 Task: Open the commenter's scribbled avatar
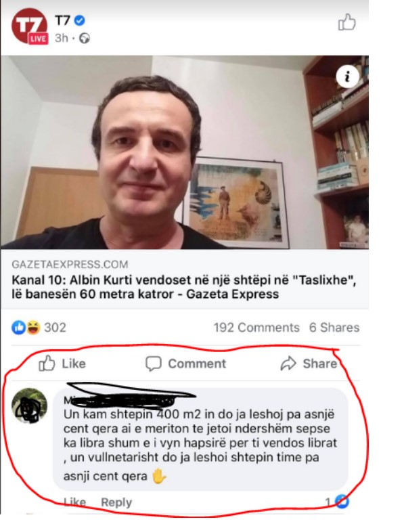[30, 406]
